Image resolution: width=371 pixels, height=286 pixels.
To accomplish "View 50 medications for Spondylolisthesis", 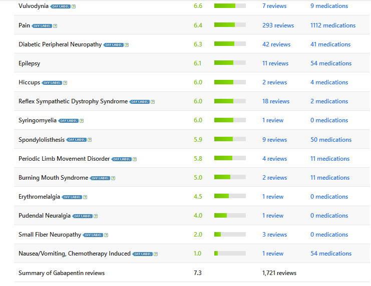I will click(330, 140).
